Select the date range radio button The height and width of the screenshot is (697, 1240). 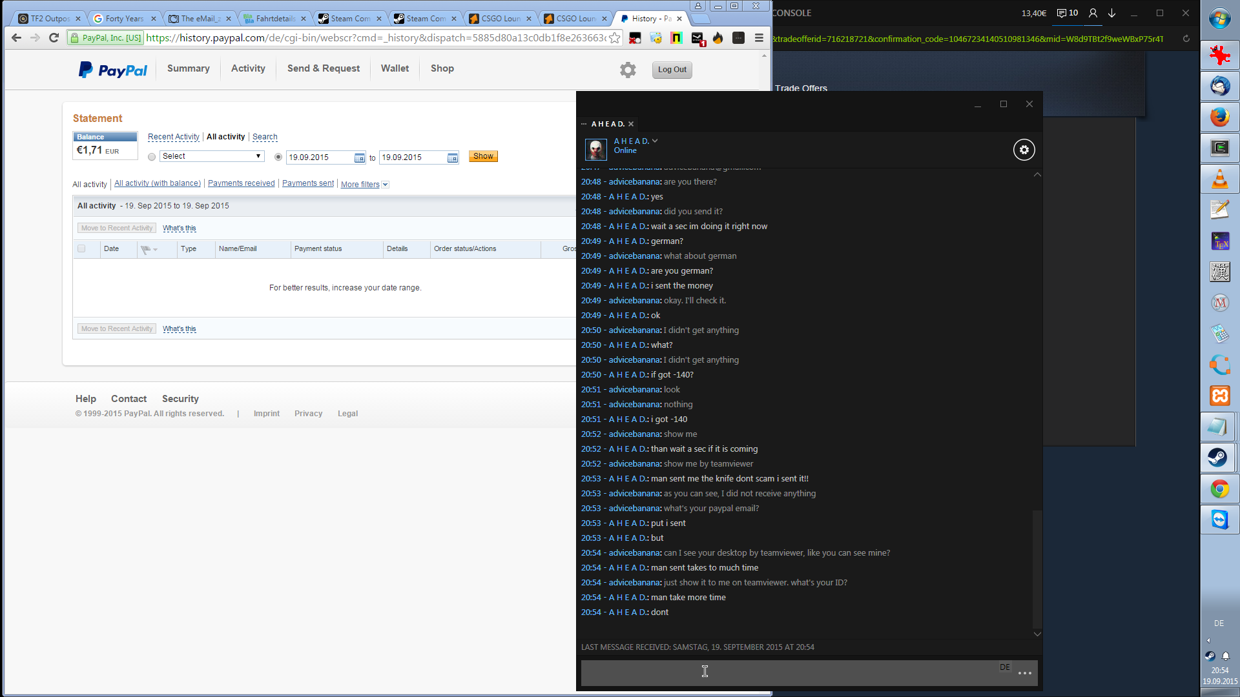pos(278,157)
